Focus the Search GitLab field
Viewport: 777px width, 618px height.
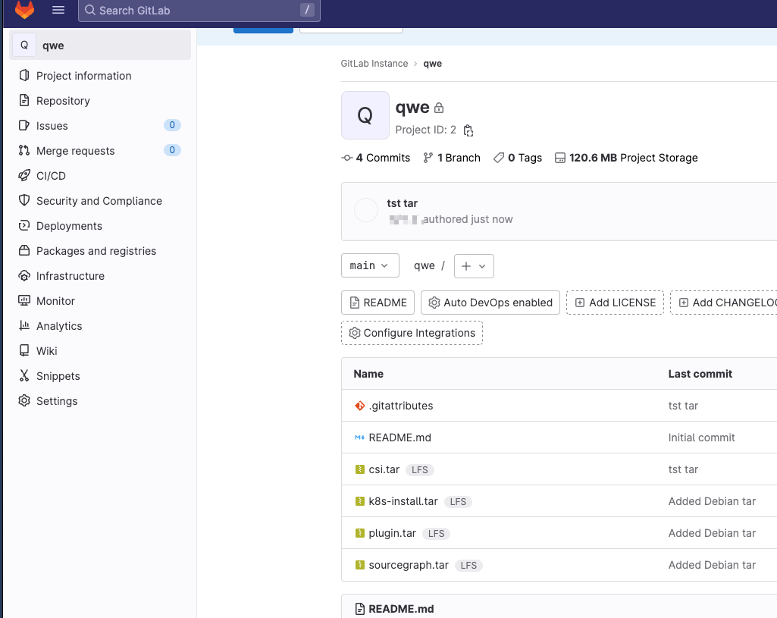[x=199, y=11]
